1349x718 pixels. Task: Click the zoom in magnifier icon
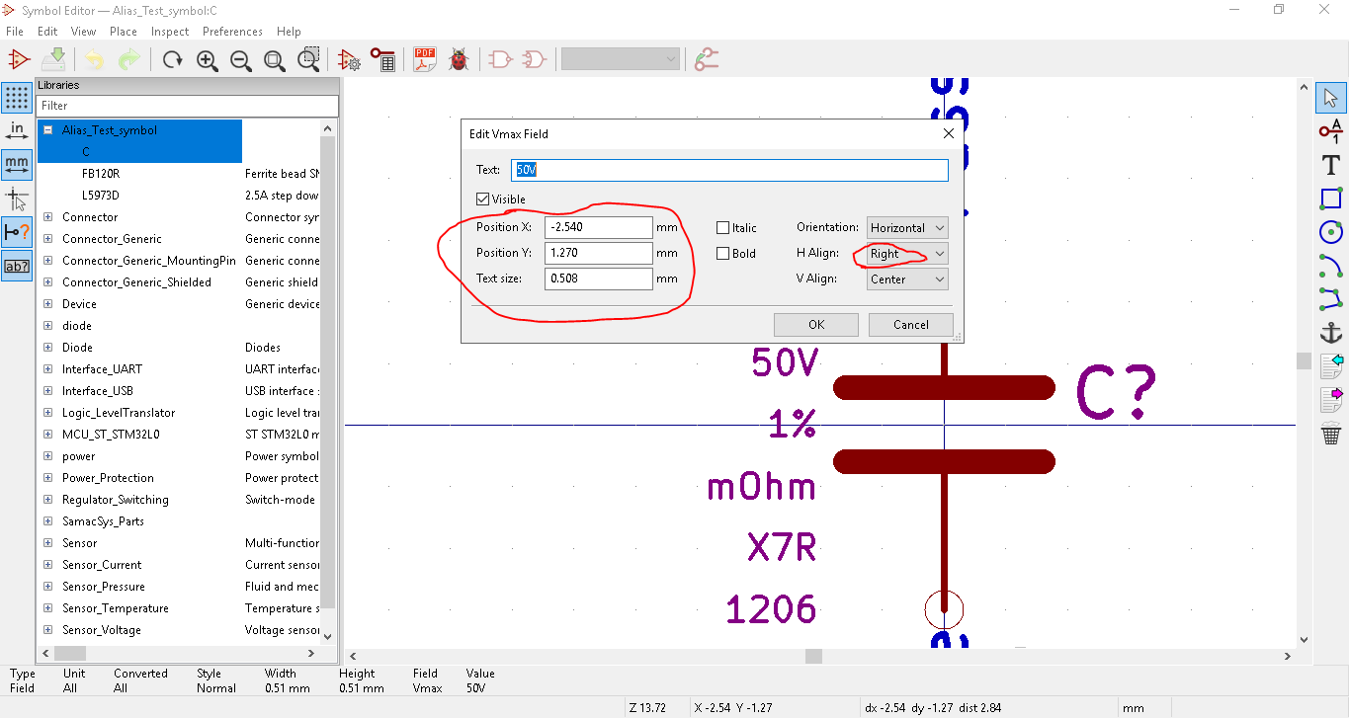click(x=207, y=60)
